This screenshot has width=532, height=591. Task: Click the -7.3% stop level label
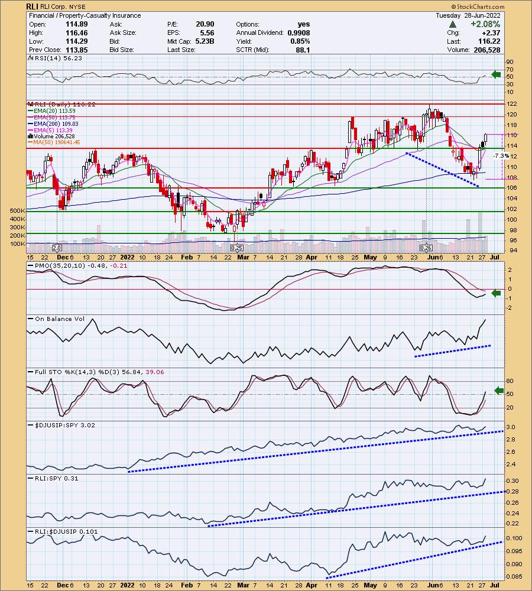tap(501, 155)
